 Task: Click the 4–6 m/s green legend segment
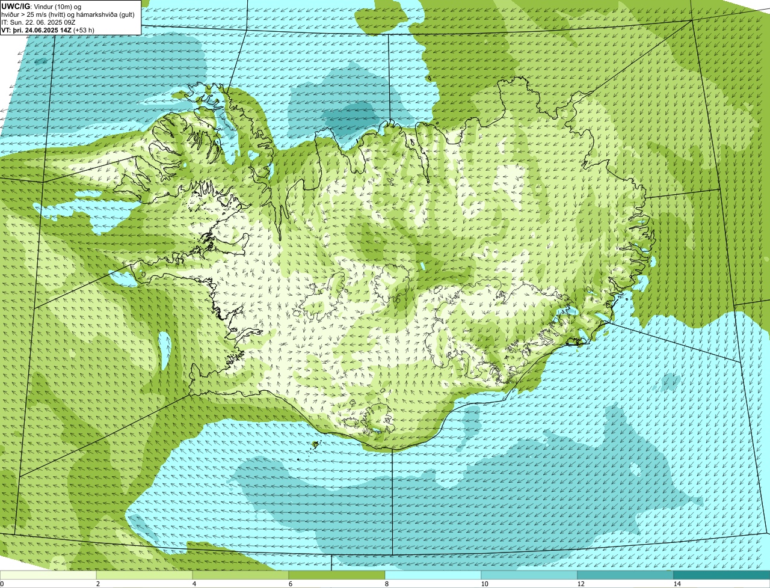pos(241,575)
